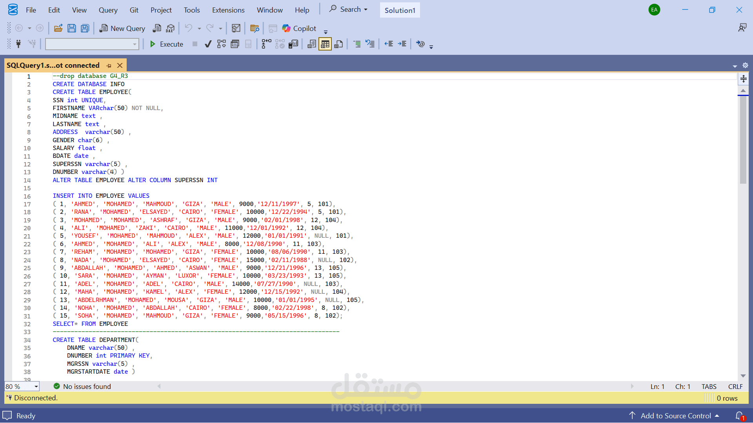Decrease the line indent

click(x=389, y=44)
